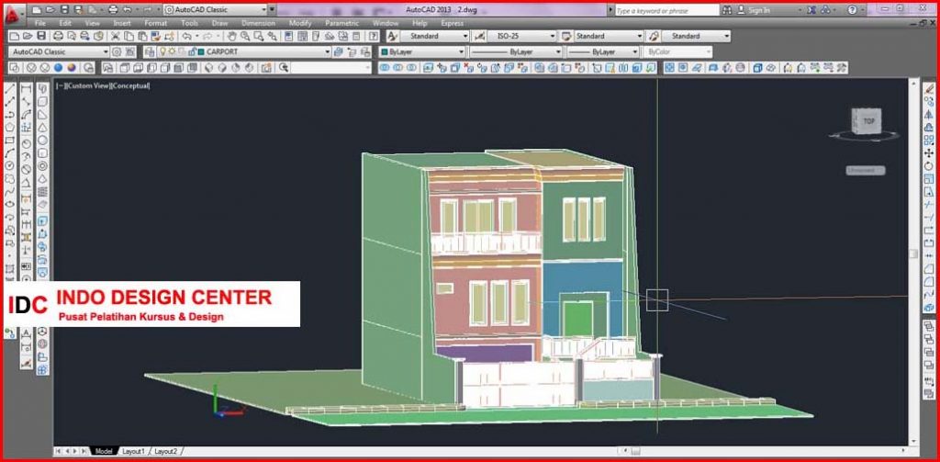Activate the Pan hand tool

click(230, 36)
